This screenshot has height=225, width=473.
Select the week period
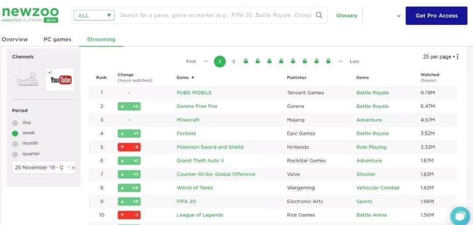point(15,133)
